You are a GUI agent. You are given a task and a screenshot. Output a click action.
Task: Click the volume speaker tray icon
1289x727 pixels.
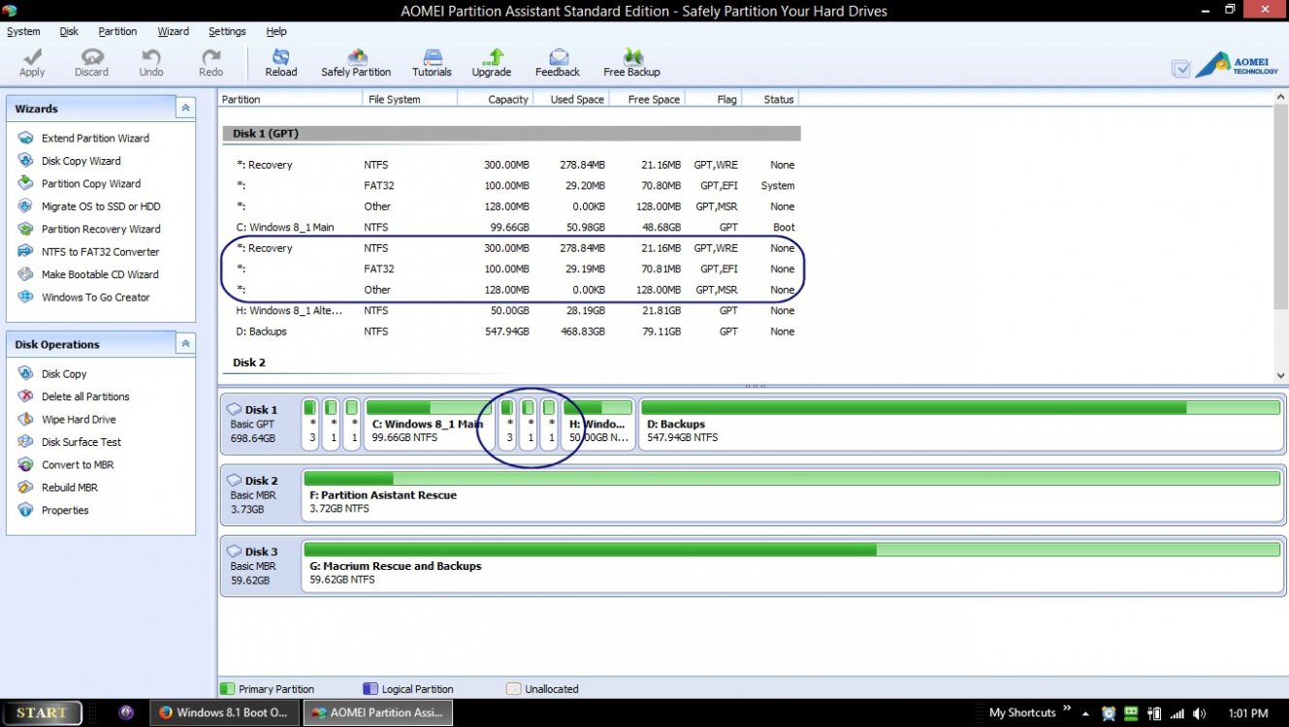pyautogui.click(x=1199, y=713)
